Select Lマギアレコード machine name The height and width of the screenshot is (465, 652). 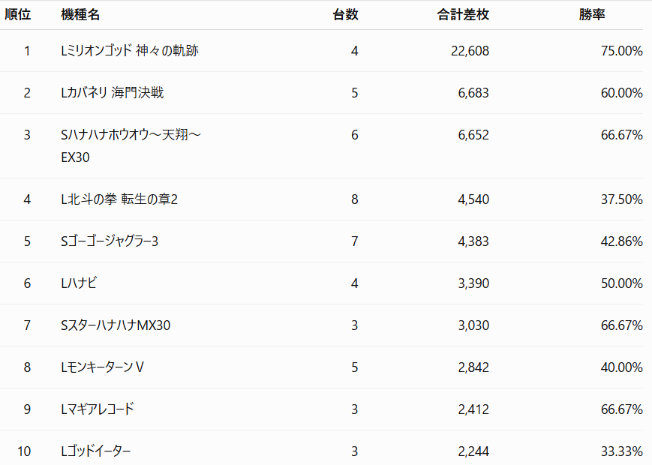click(x=98, y=409)
